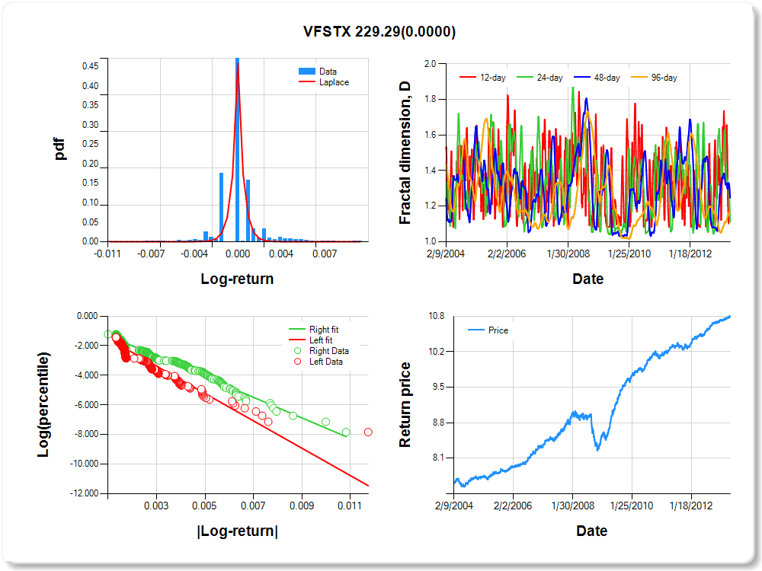This screenshot has height=571, width=762.
Task: Click the 8.1 tick on Return price axis
Action: click(x=438, y=458)
